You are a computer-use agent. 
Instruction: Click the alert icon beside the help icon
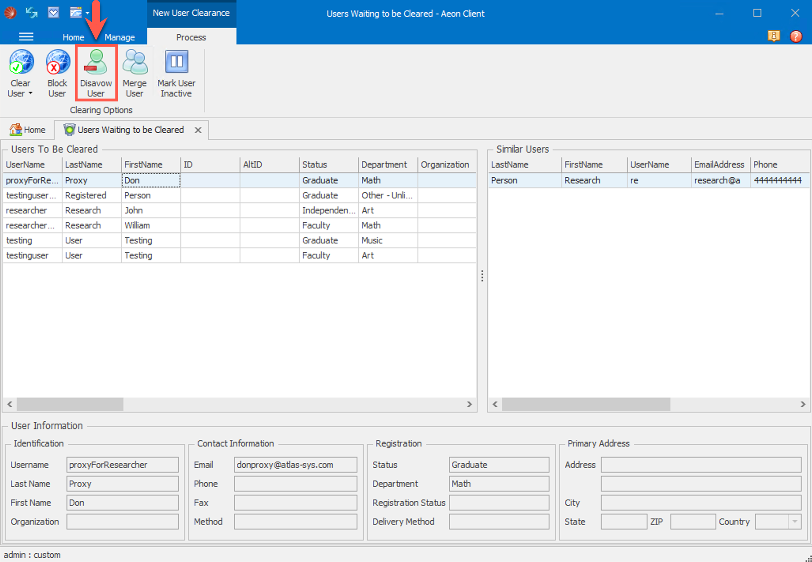coord(774,36)
